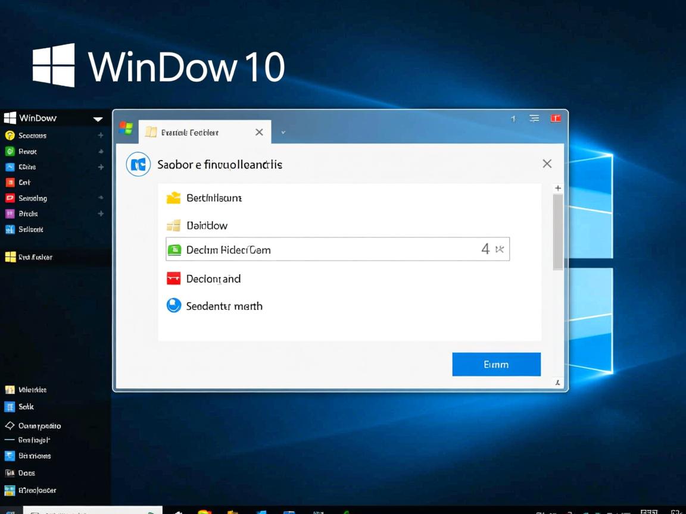Open the small chevron dropdown beside the tab

coord(283,131)
